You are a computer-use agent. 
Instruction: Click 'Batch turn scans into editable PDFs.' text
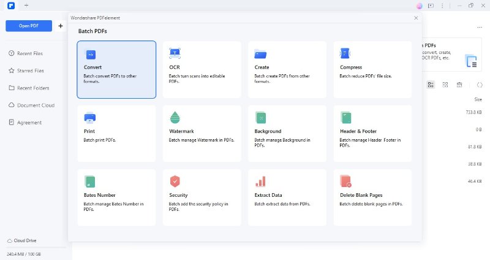pos(197,78)
